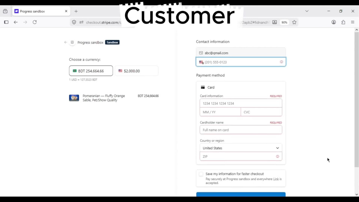The width and height of the screenshot is (359, 202).
Task: Click the card number field
Action: pos(241,103)
